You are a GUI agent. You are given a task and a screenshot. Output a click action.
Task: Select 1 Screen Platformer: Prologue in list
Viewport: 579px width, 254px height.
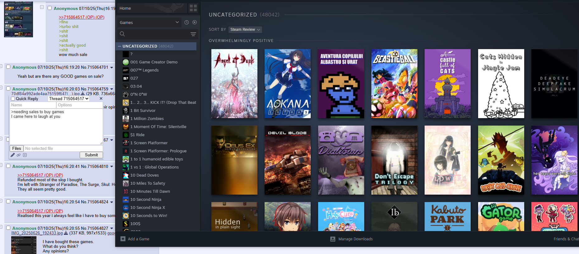[158, 151]
